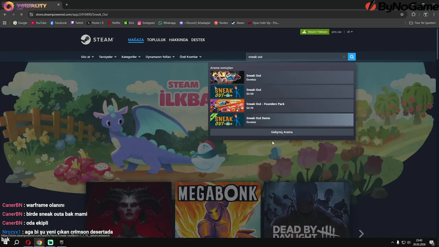Image resolution: width=439 pixels, height=247 pixels.
Task: Expand the Tavsiyeler menu
Action: 108,57
